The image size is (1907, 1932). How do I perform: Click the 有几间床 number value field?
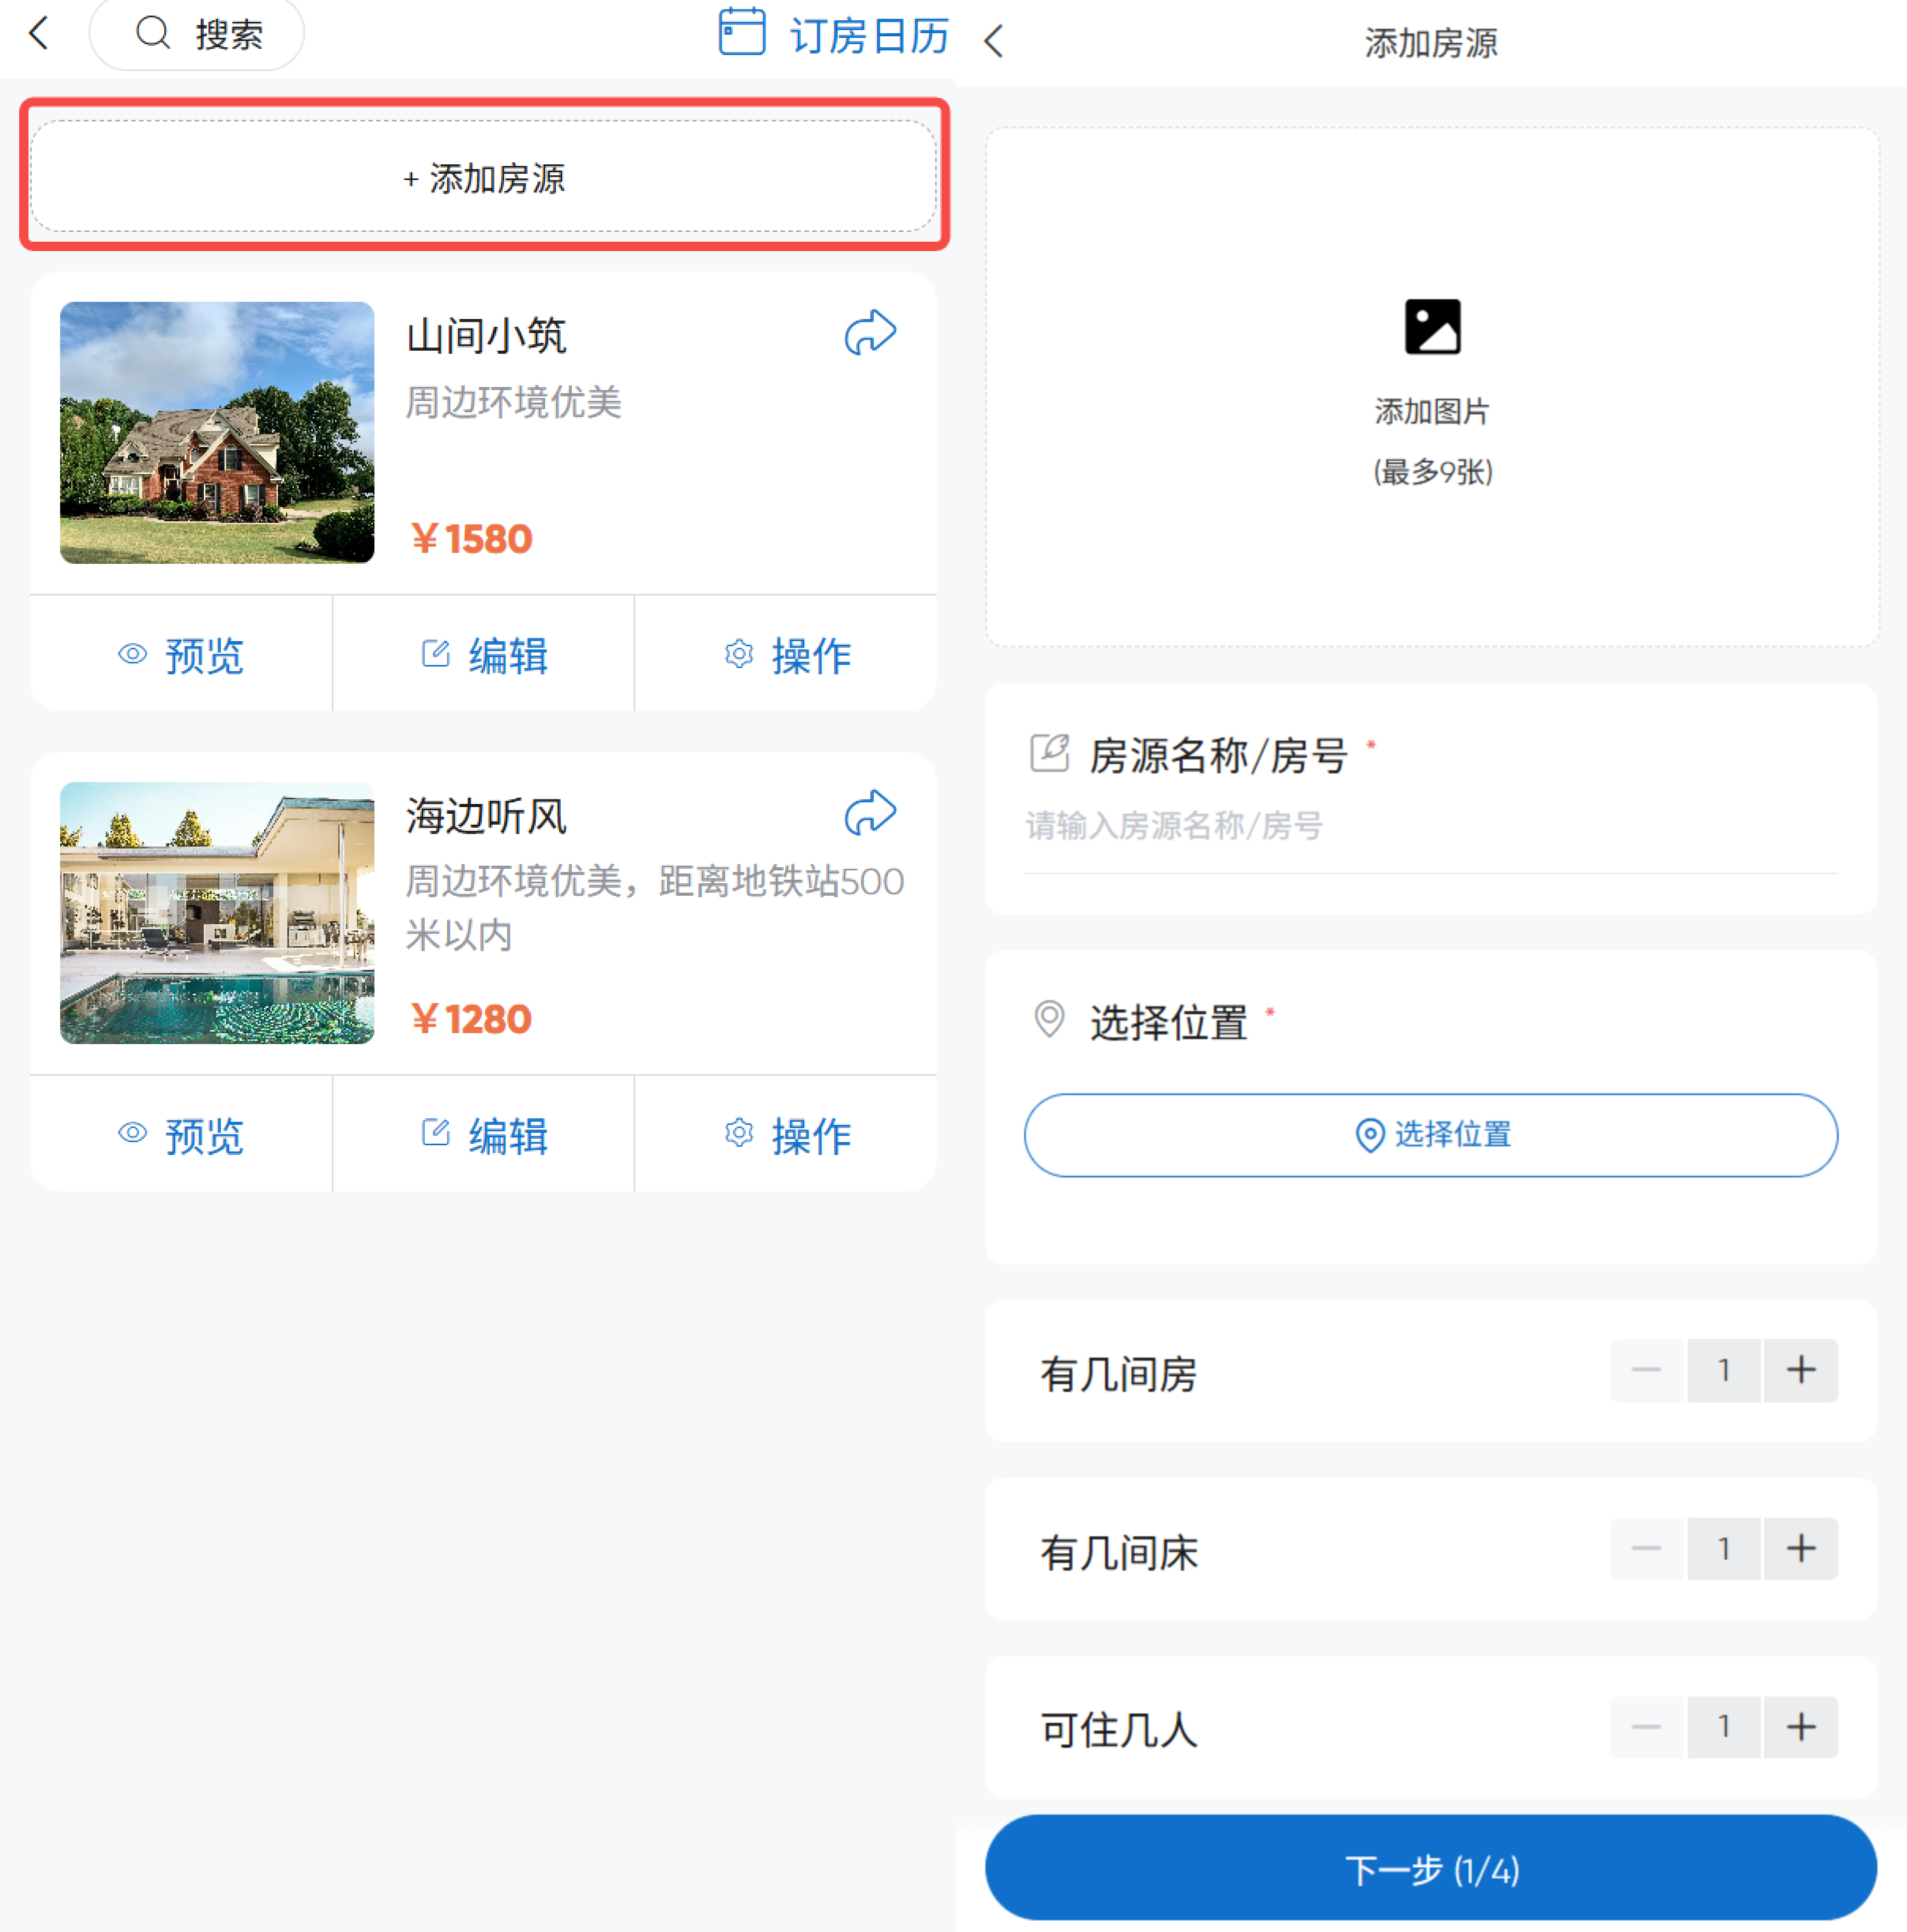tap(1724, 1549)
